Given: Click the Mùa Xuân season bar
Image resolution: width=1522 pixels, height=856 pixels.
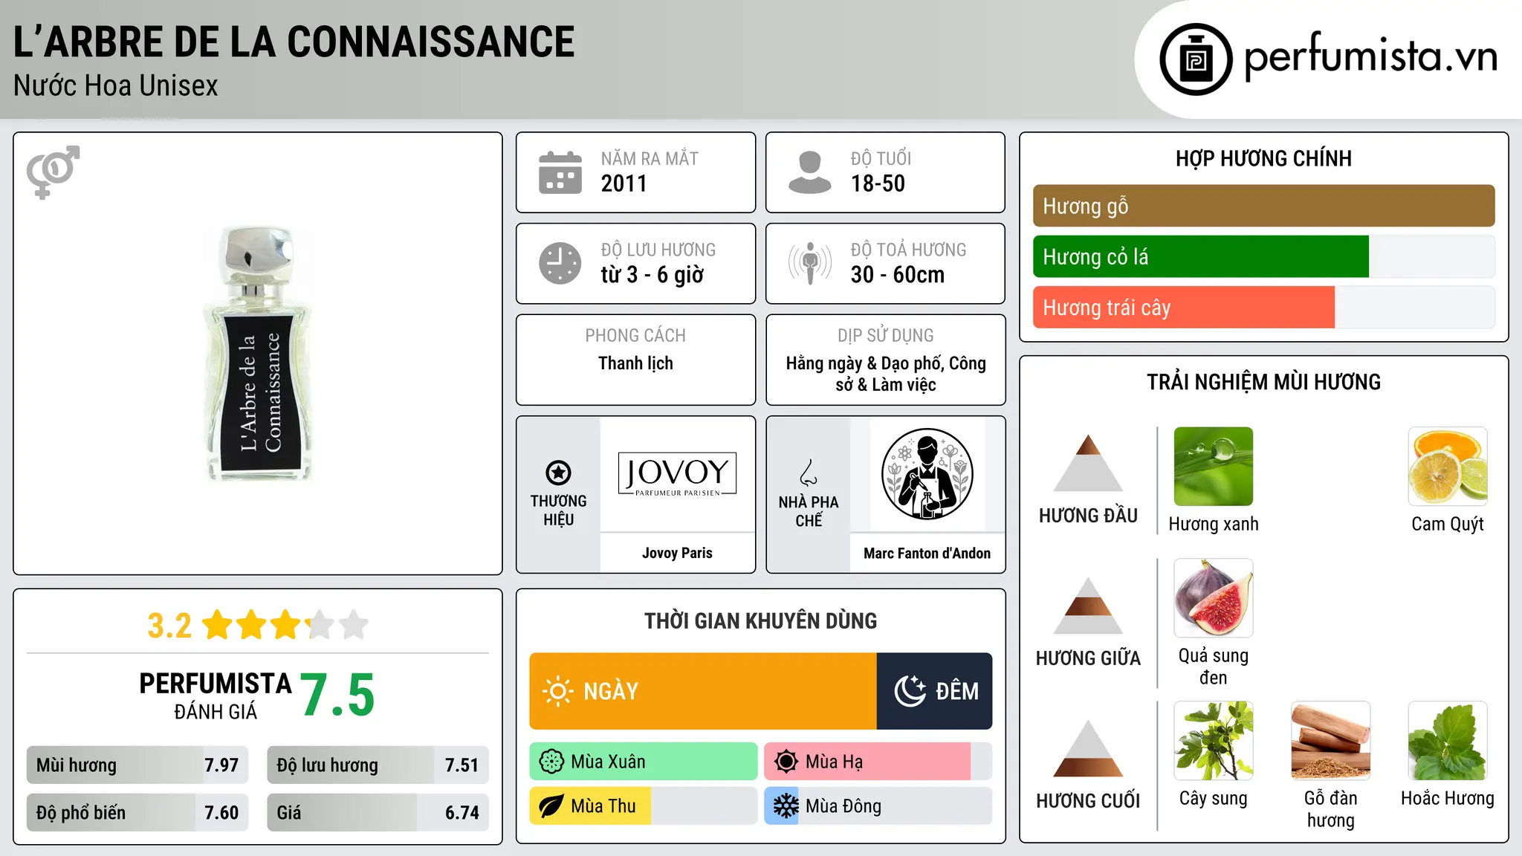Looking at the screenshot, I should (x=644, y=762).
